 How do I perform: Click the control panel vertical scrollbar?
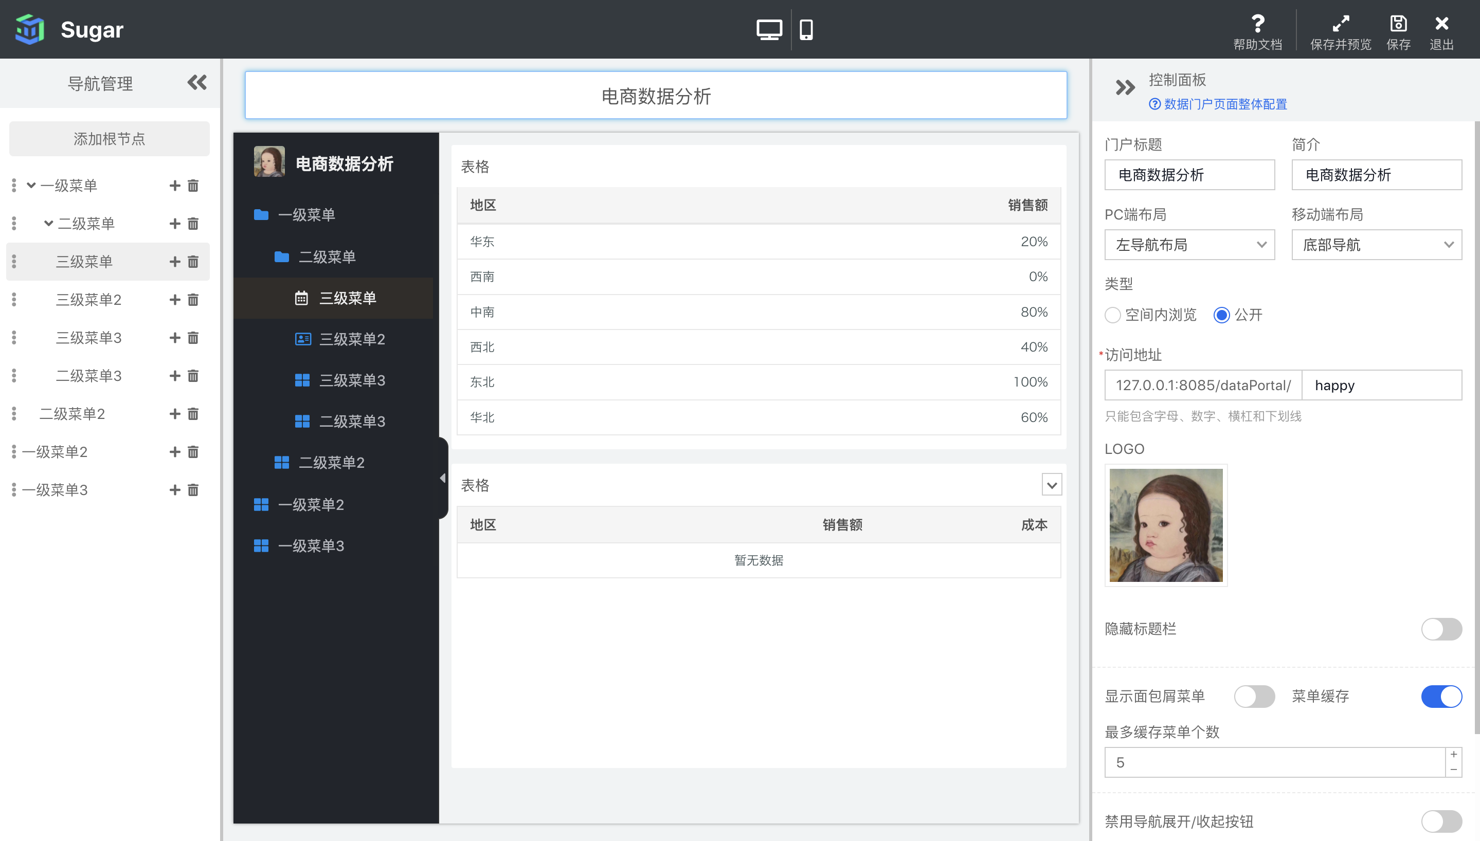pos(1476,427)
